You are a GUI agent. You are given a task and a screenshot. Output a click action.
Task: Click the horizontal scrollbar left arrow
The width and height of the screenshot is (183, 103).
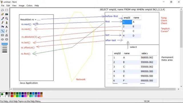click(11, 89)
